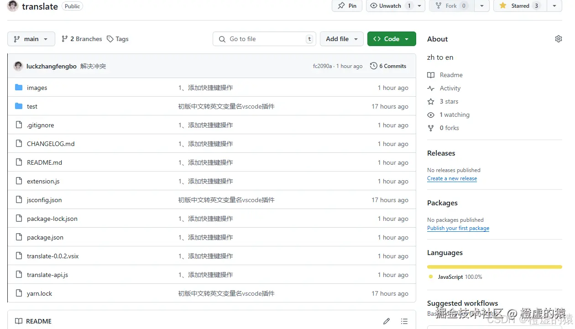Image resolution: width=575 pixels, height=329 pixels.
Task: Click the forks icon in About
Action: 431,128
